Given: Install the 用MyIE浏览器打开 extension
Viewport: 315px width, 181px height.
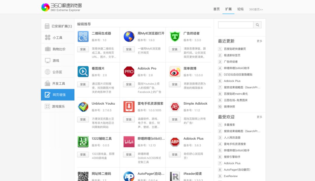Looking at the screenshot, I should click(129, 49).
